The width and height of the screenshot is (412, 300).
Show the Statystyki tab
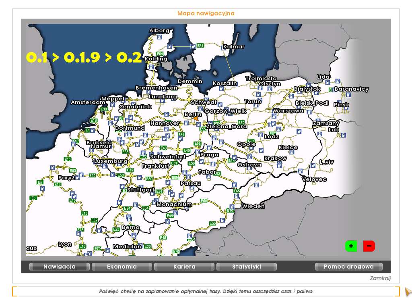(x=247, y=267)
